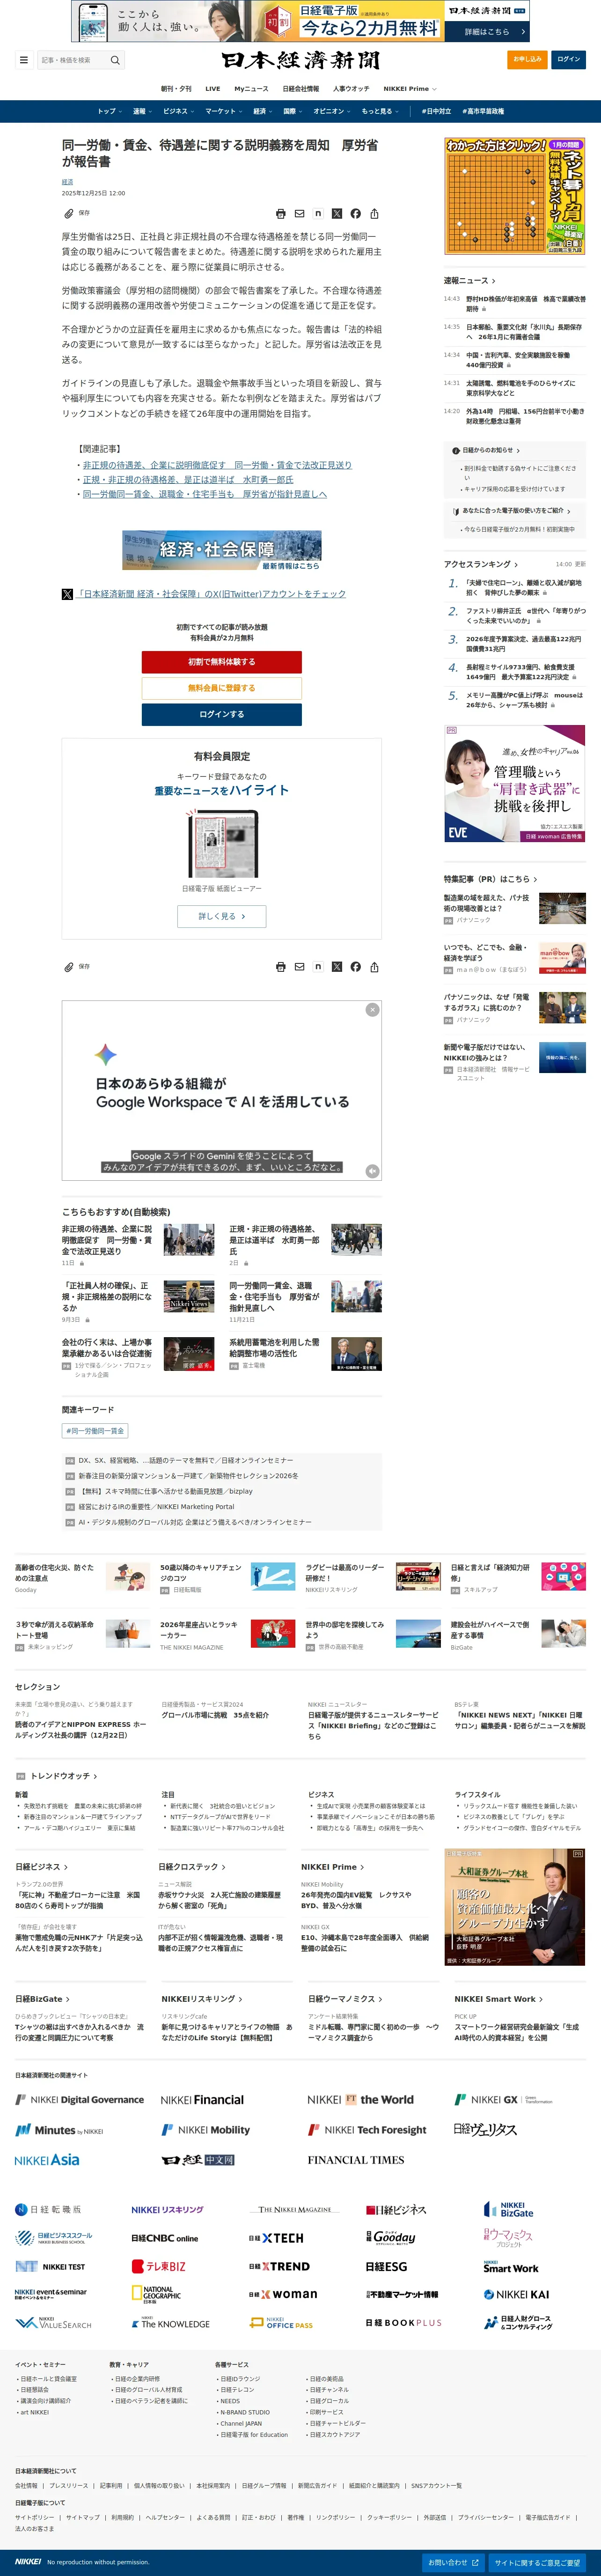
Task: Open the hamburger menu icon
Action: (24, 60)
